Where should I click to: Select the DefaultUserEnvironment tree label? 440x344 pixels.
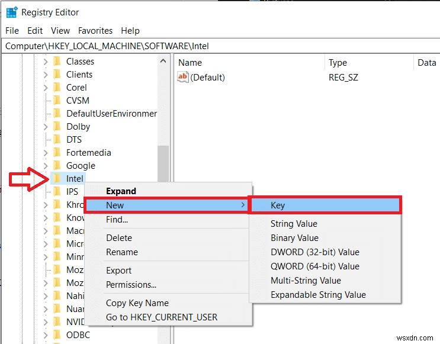(111, 114)
